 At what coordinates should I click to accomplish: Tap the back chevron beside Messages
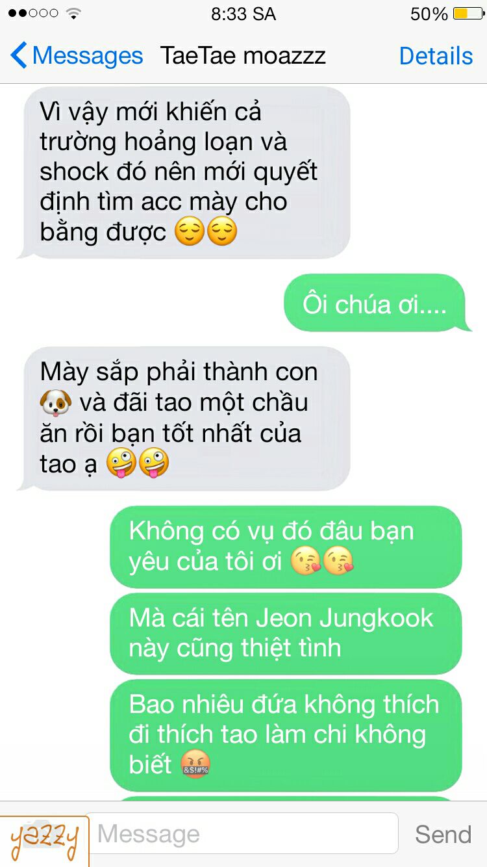point(19,56)
